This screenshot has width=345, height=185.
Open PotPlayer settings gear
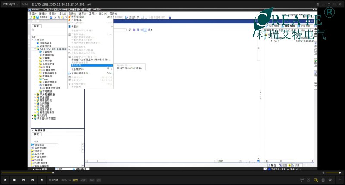[x=330, y=180]
